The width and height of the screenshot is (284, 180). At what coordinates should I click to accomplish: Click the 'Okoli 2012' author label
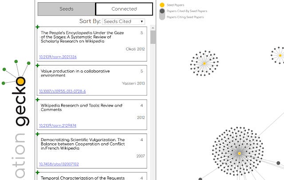point(135,49)
